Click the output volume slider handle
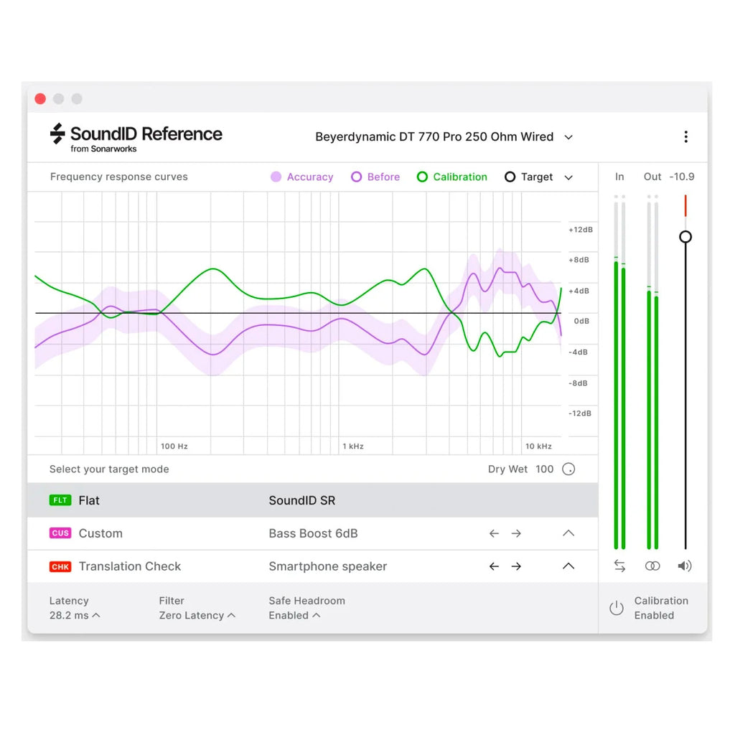735x735 pixels. [685, 237]
